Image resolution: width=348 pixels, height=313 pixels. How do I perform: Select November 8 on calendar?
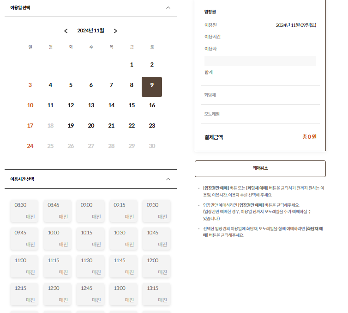(x=132, y=85)
